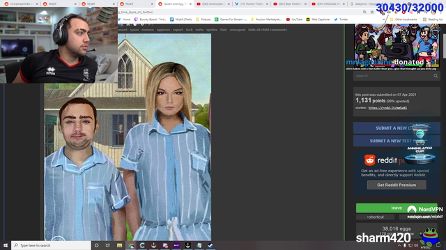Image resolution: width=446 pixels, height=250 pixels.
Task: Open the Games For Stream bookmark
Action: coord(231,19)
